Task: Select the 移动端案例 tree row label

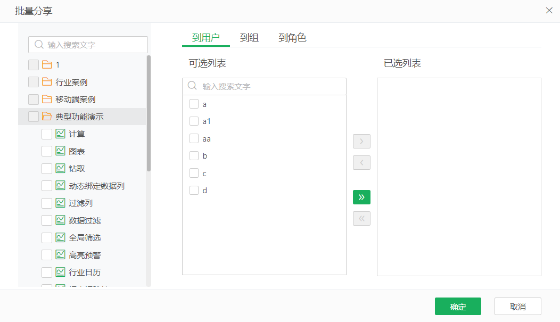Action: point(76,99)
